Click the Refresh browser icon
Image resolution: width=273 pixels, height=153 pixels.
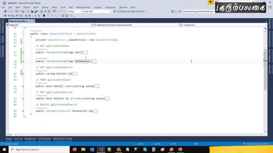tap(172, 11)
